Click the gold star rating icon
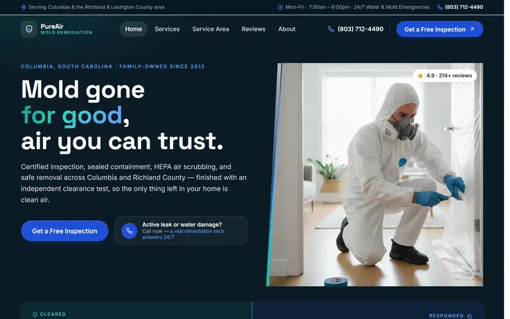The height and width of the screenshot is (319, 510). pos(420,75)
